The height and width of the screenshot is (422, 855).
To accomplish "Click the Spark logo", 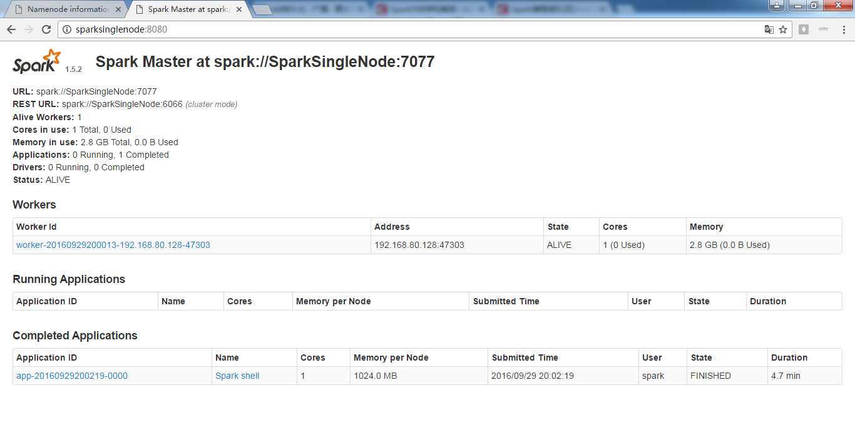I will point(37,61).
